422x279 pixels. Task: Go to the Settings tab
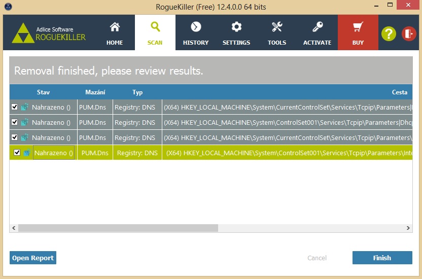coord(236,32)
